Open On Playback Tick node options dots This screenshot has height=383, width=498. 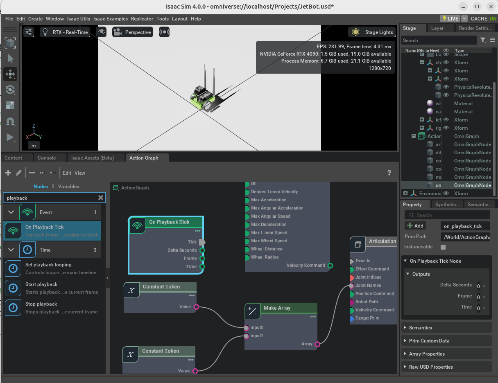[198, 231]
